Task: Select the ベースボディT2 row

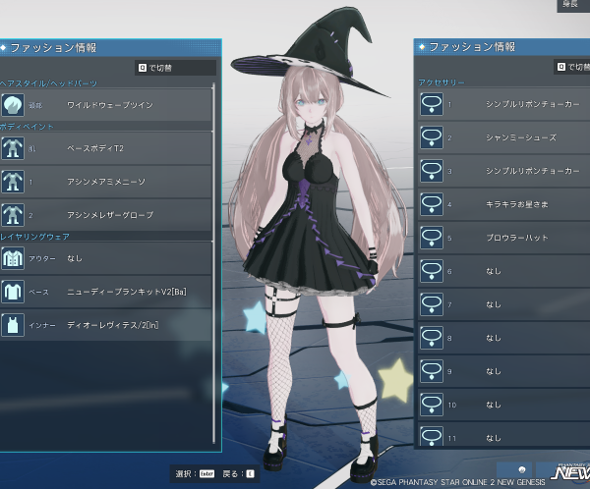Action: click(x=106, y=148)
